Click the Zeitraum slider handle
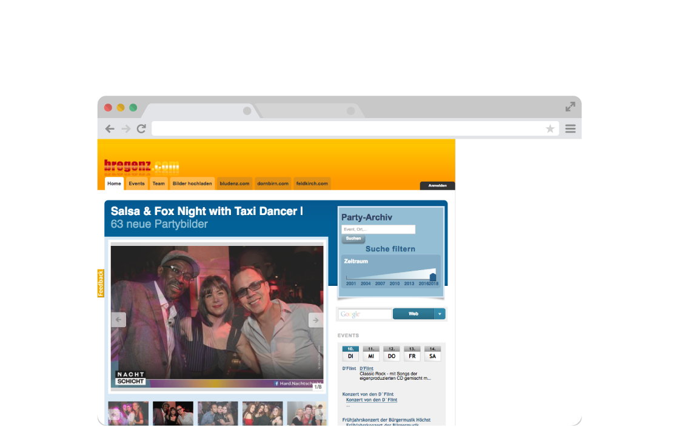This screenshot has height=427, width=679. (433, 277)
